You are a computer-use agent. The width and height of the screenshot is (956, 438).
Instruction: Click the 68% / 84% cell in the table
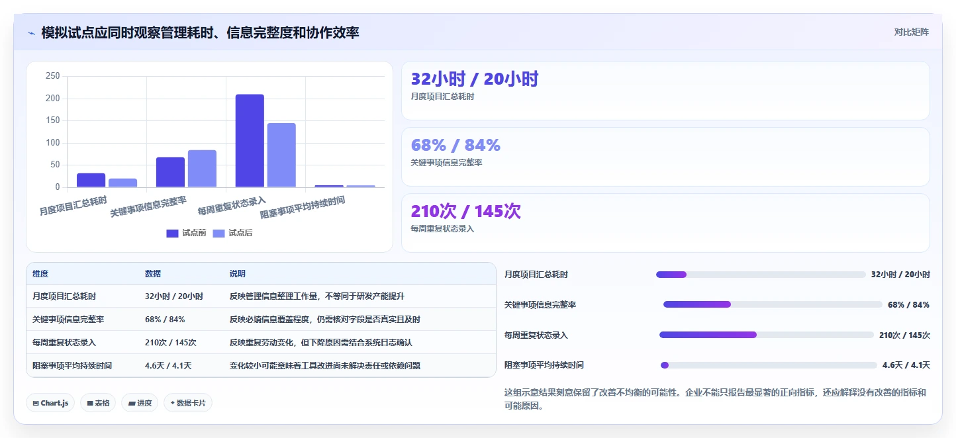click(165, 320)
